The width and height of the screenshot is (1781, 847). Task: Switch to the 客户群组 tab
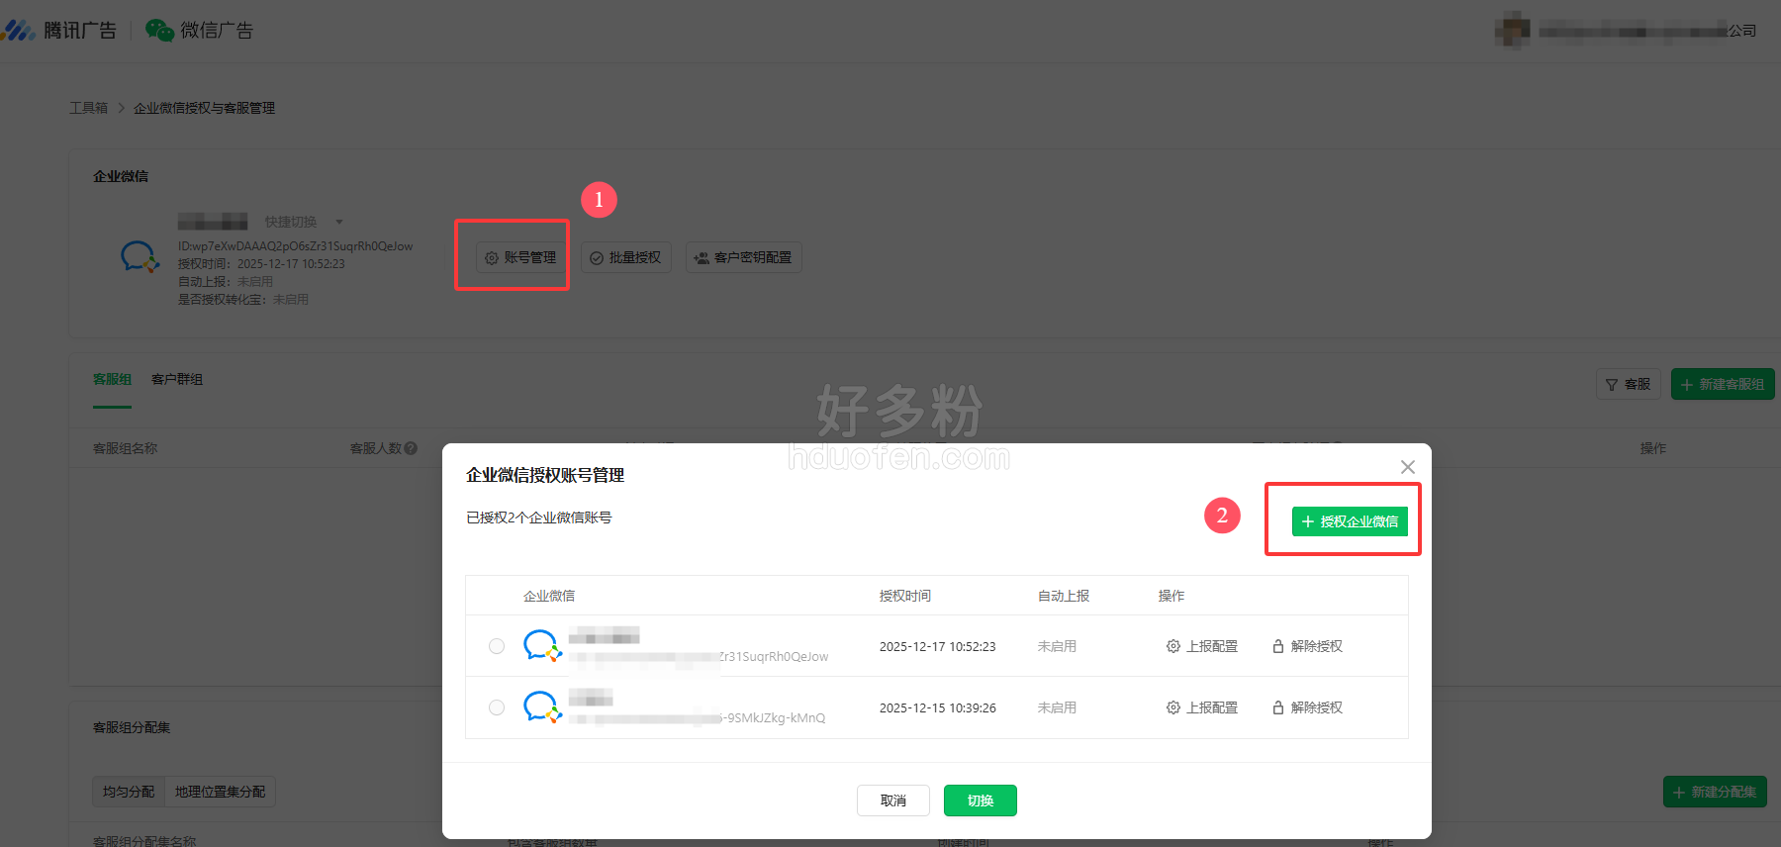click(177, 379)
